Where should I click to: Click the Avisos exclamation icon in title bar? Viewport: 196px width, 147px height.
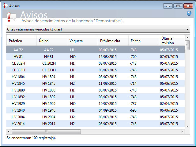coord(5,6)
